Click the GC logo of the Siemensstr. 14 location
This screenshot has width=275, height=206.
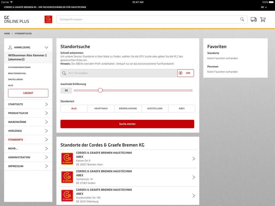tap(67, 177)
